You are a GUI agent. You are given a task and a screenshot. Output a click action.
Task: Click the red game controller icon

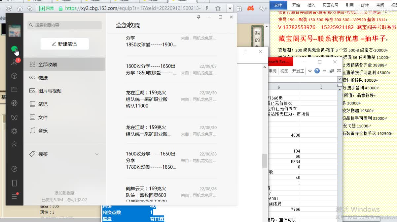251,8
